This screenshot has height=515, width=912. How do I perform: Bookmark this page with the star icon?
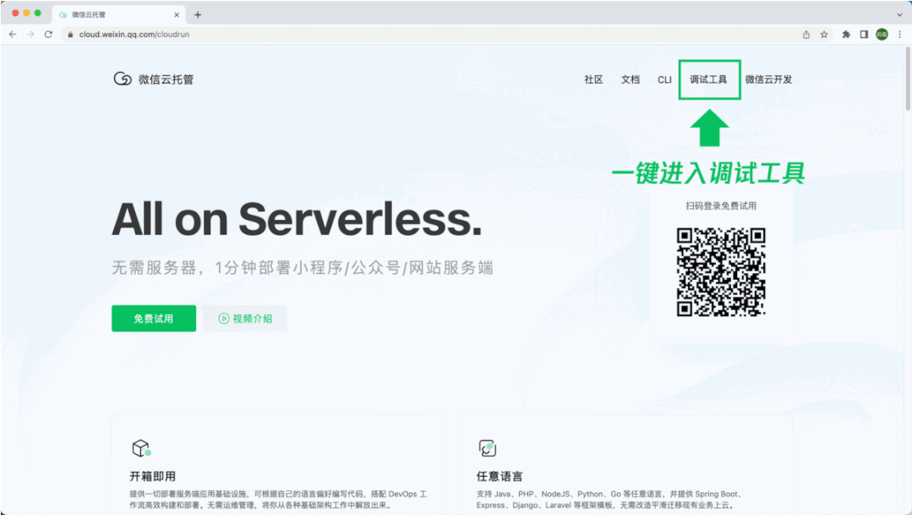(824, 35)
